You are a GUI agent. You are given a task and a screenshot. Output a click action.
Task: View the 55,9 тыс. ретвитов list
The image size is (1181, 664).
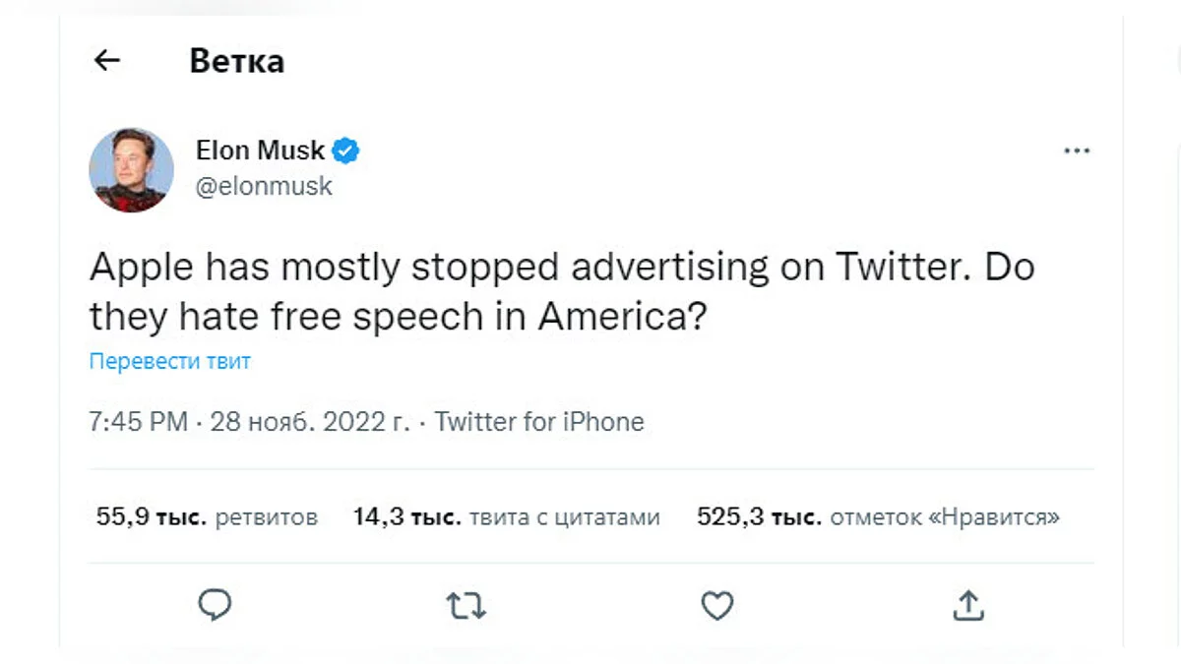click(x=207, y=516)
